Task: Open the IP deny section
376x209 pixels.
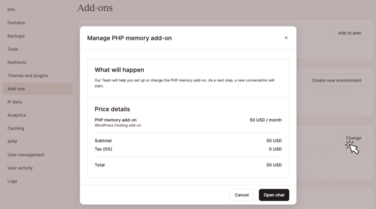Action: (x=15, y=102)
